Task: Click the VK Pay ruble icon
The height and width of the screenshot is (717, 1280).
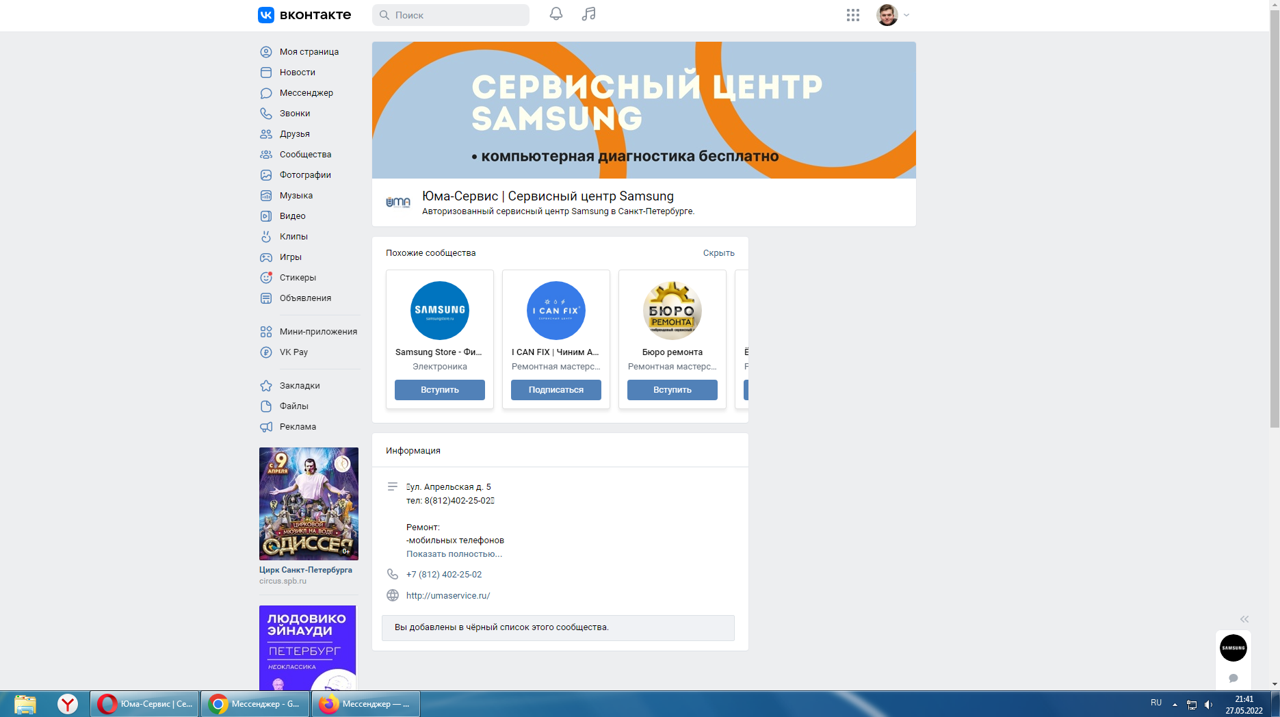Action: point(266,352)
